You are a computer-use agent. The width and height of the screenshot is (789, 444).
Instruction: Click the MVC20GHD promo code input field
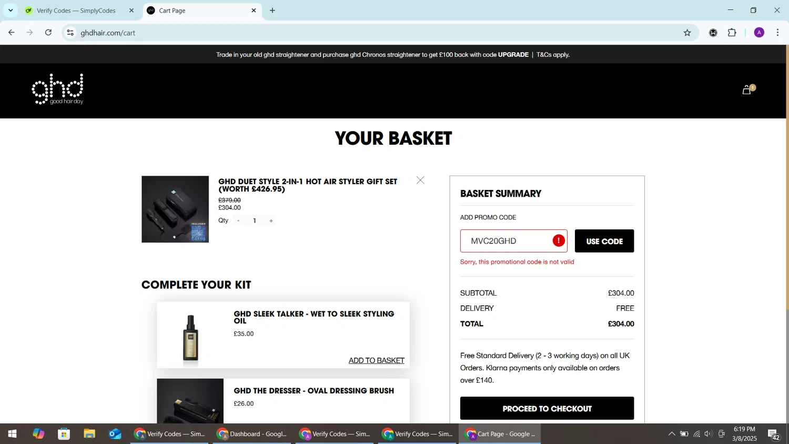click(513, 241)
